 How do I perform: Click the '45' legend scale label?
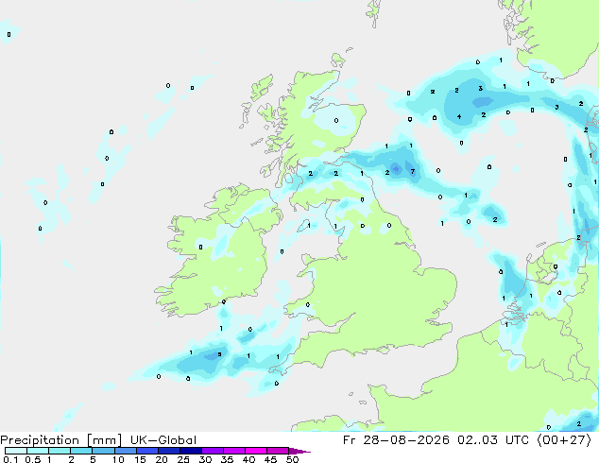click(x=270, y=459)
